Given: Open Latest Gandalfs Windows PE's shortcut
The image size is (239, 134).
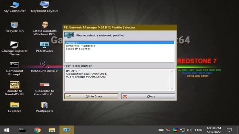Looking at the screenshot, I should [x=44, y=28].
